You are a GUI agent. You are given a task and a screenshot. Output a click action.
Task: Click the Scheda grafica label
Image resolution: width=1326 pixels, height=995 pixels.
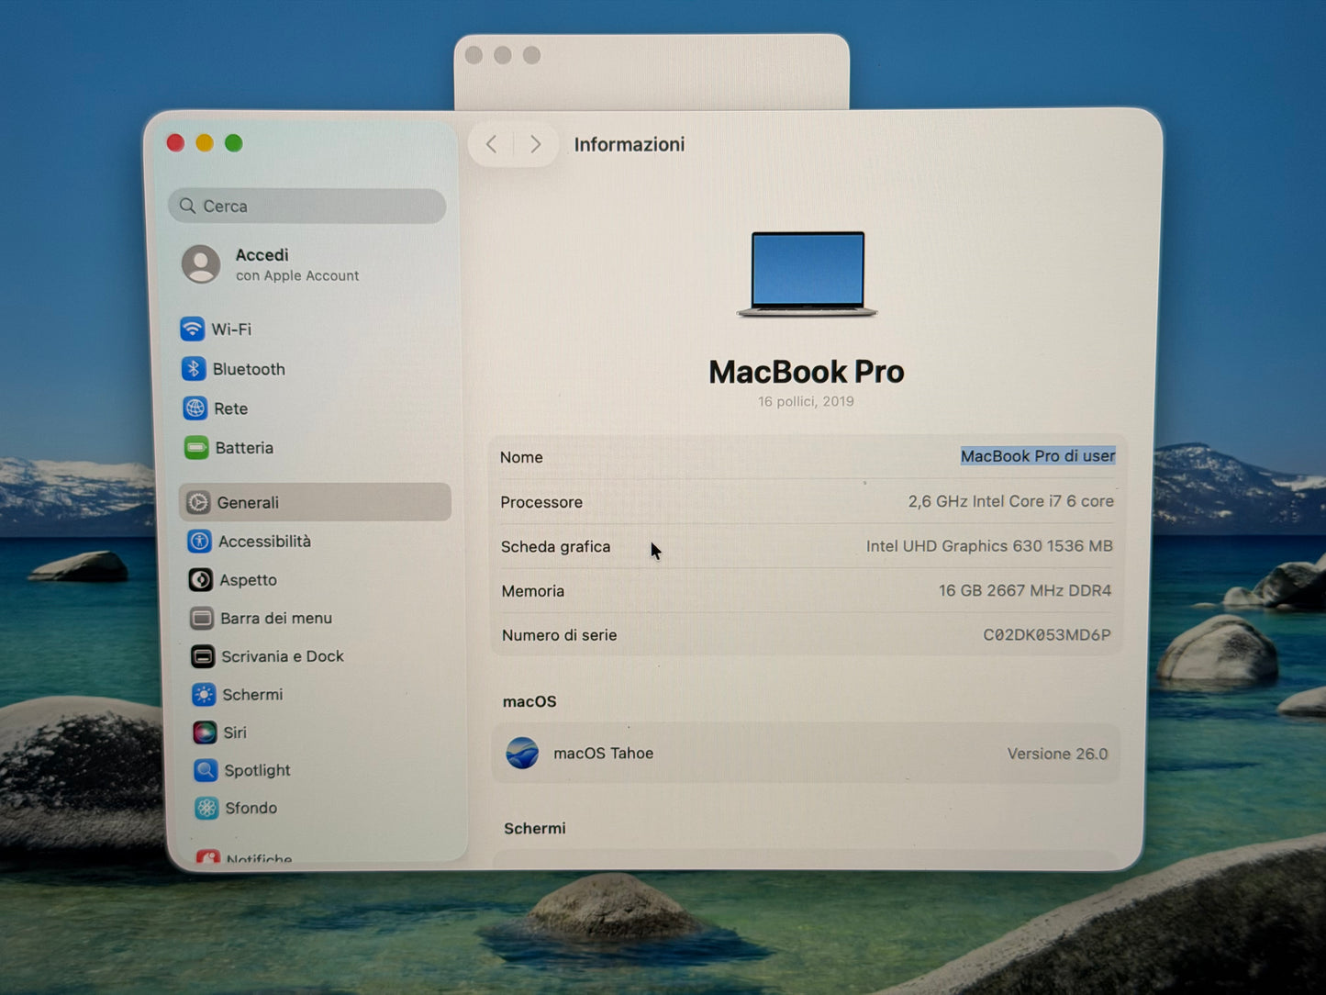tap(555, 546)
